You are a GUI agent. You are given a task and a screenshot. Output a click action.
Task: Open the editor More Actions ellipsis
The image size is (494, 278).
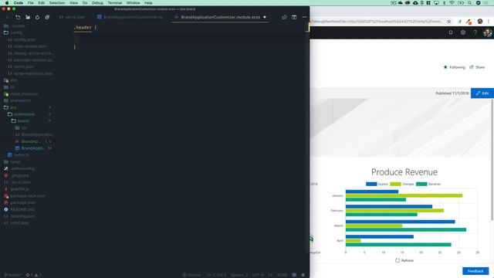point(304,17)
